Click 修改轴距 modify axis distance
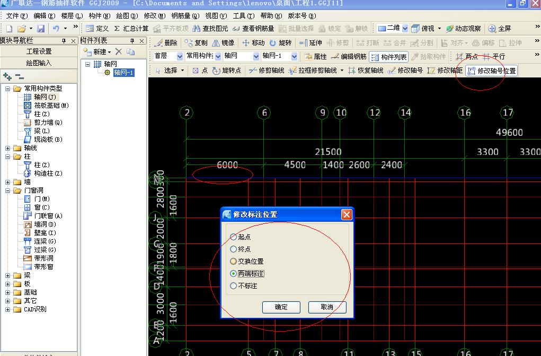541x356 pixels. [x=445, y=71]
